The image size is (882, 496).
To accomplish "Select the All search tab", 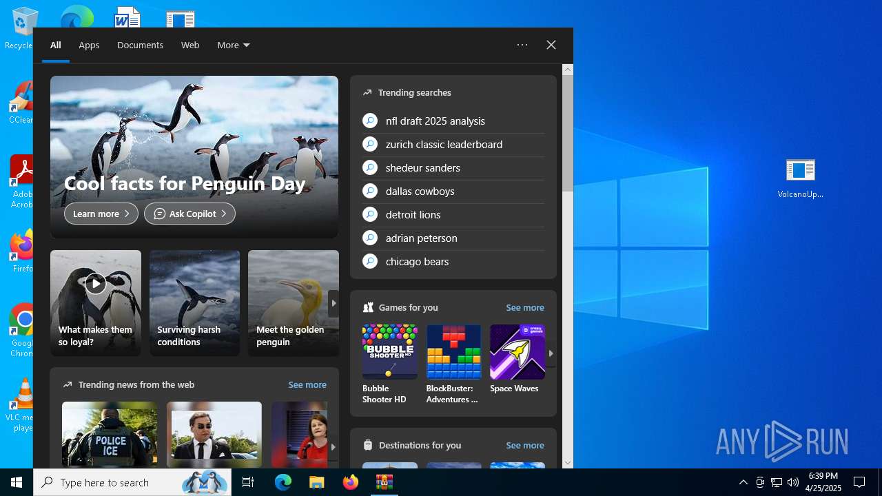I will point(56,45).
